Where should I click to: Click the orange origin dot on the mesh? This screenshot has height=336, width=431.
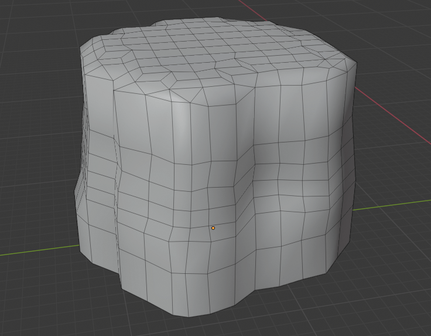coord(213,228)
